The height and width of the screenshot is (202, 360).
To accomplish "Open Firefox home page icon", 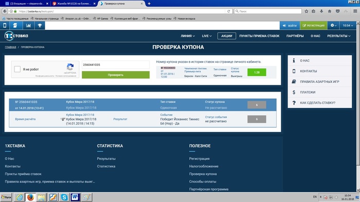I will [330, 11].
